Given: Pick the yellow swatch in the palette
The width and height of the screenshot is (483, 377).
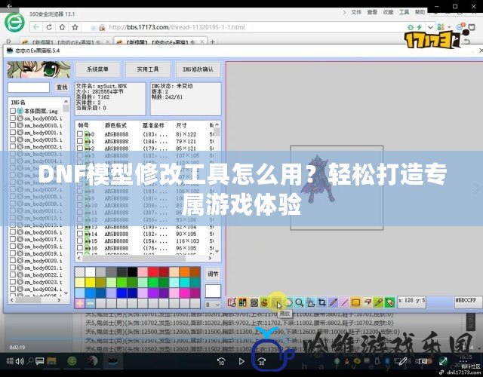Looking at the screenshot, I should tap(91, 283).
